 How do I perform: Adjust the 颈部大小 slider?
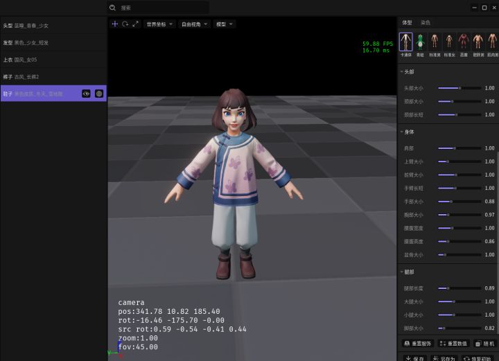click(x=459, y=101)
